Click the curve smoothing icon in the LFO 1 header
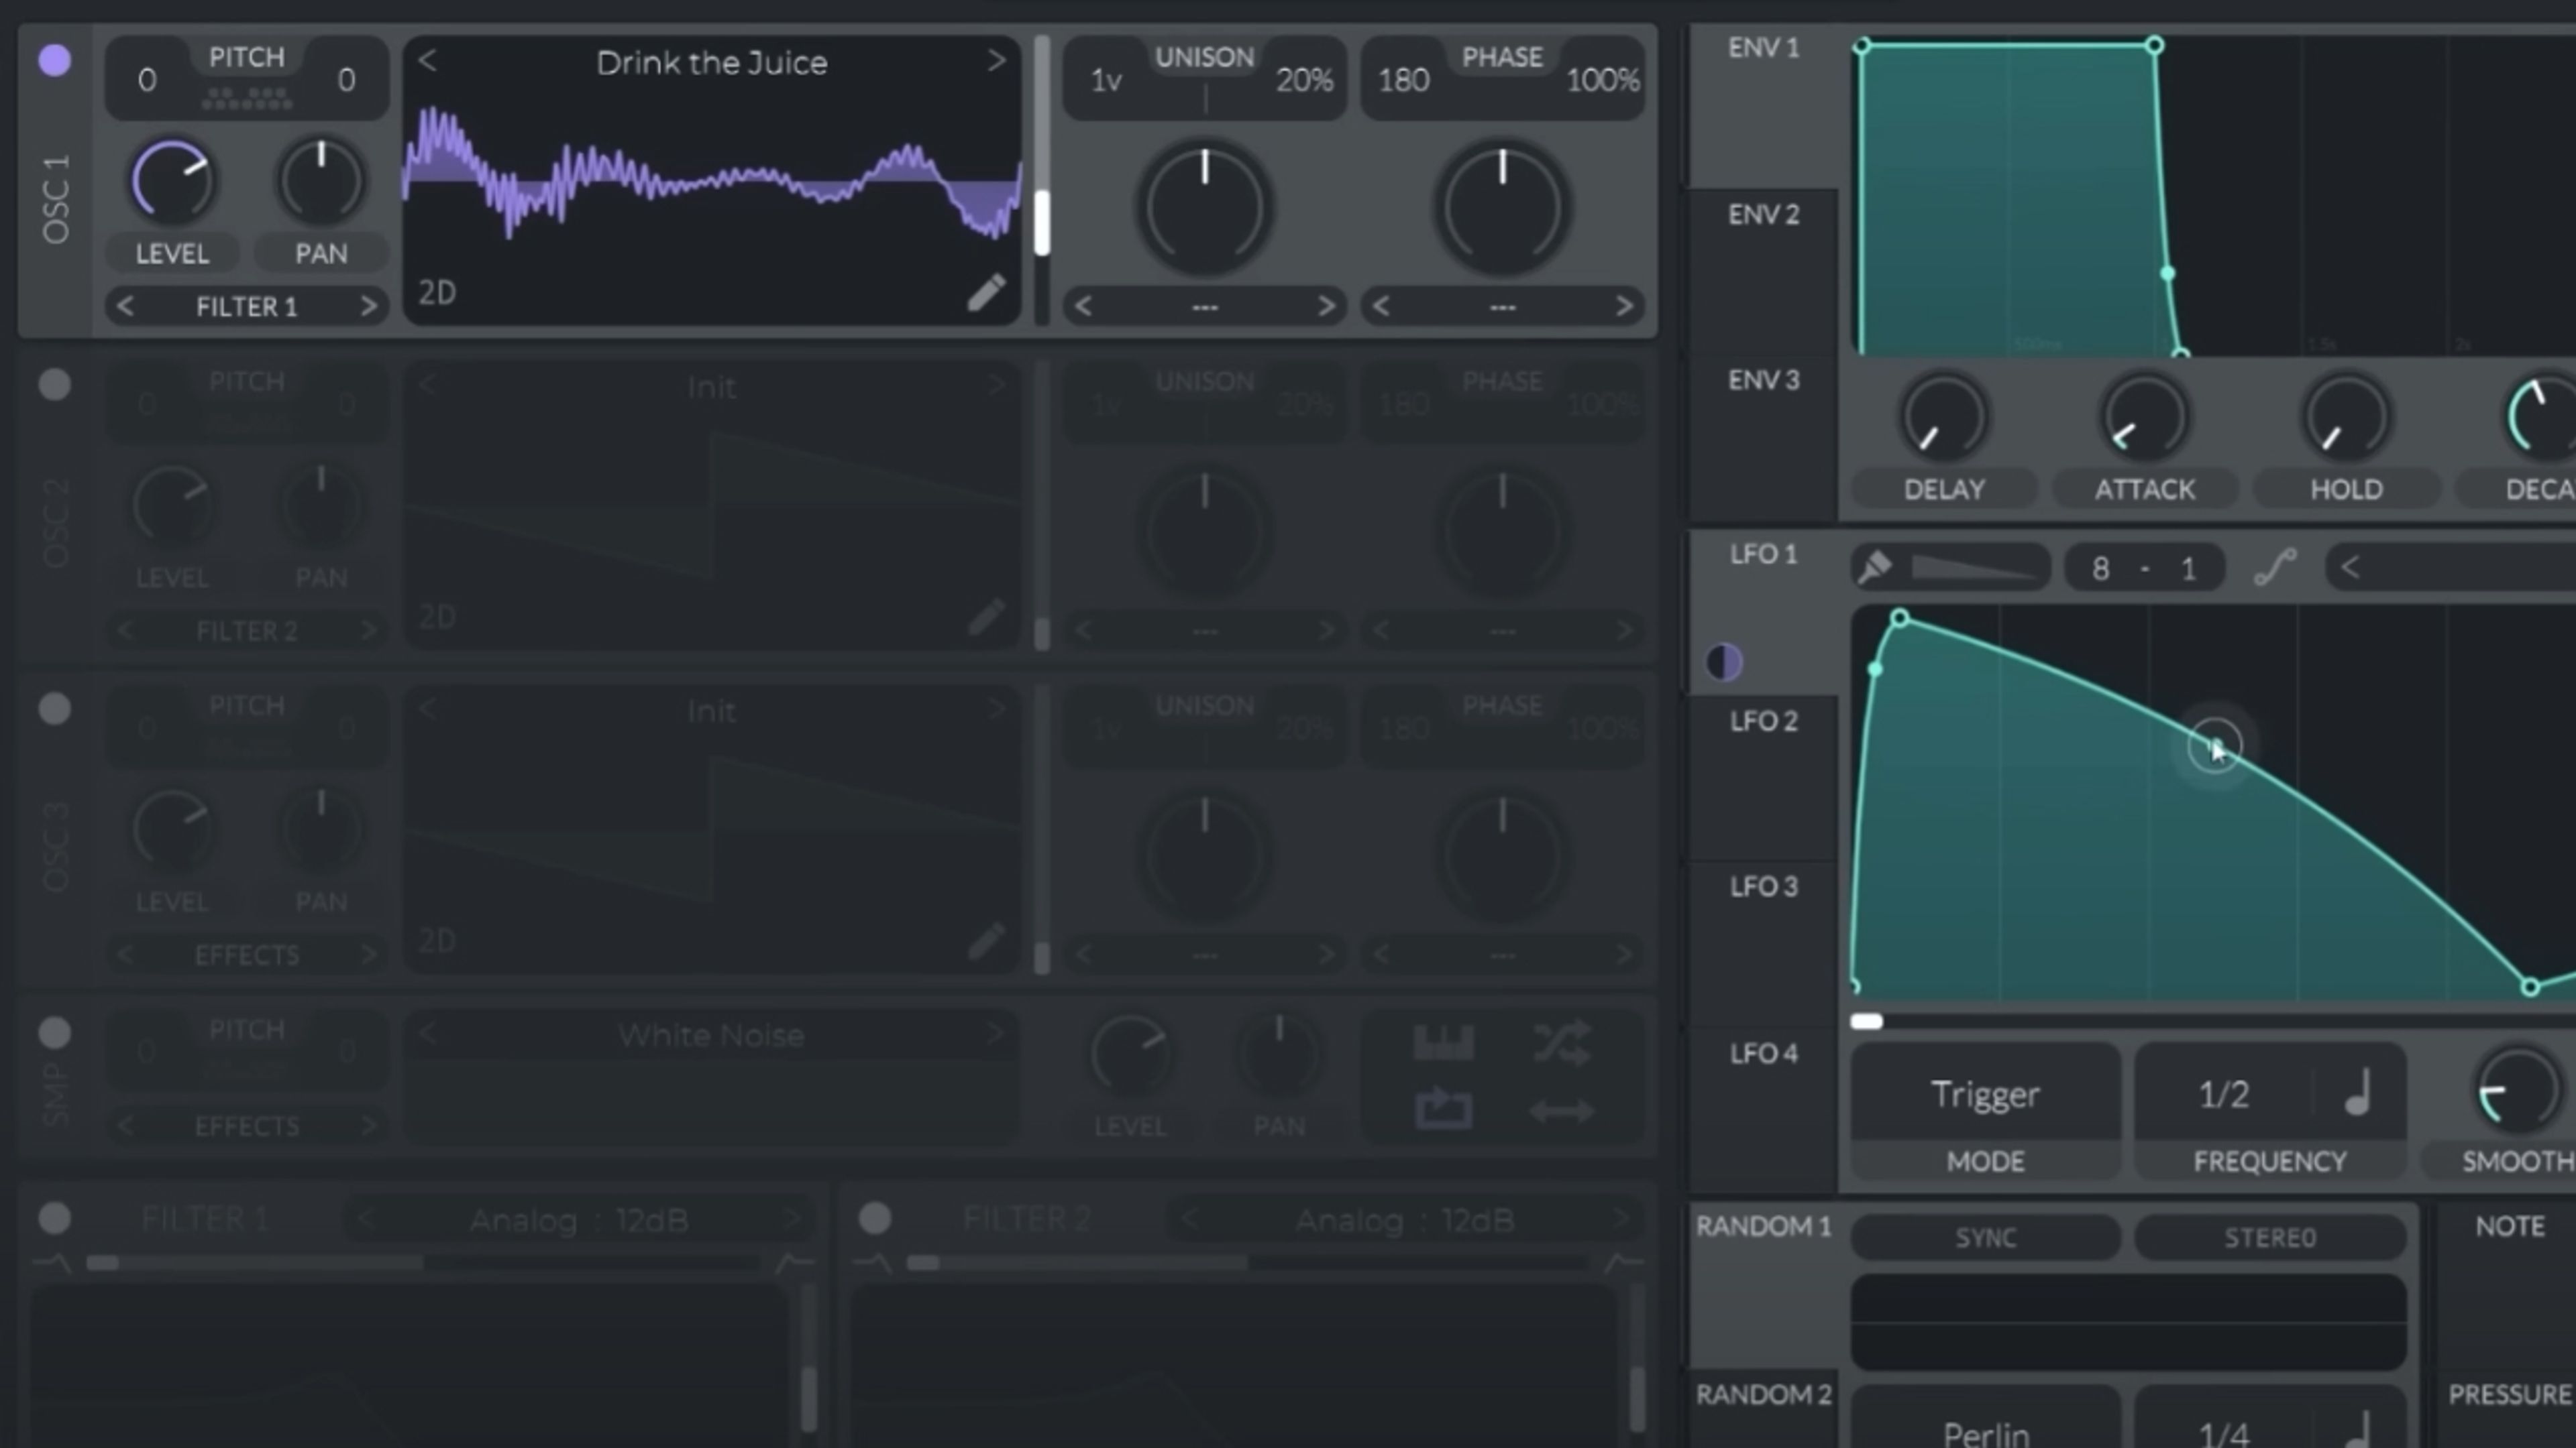 click(2277, 566)
